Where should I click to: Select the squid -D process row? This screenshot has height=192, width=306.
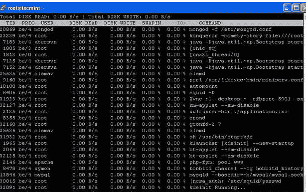(x=152, y=93)
